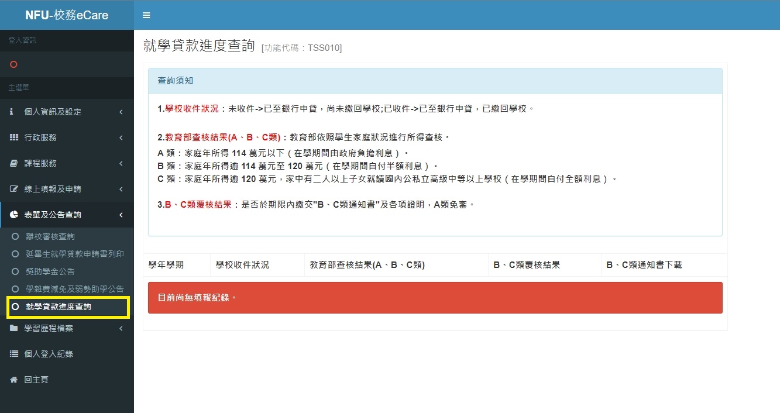This screenshot has height=413, width=780.
Task: Toggle the hamburger sidebar menu icon
Action: (x=146, y=15)
